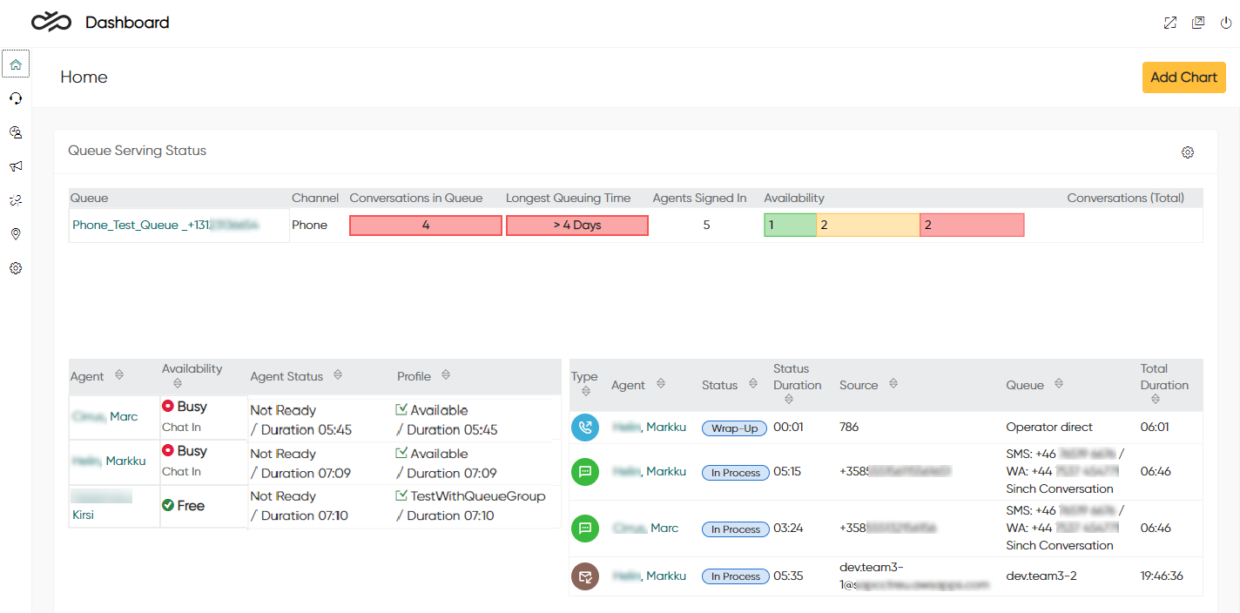
Task: Open Marc agent link in Busy row
Action: coord(105,417)
